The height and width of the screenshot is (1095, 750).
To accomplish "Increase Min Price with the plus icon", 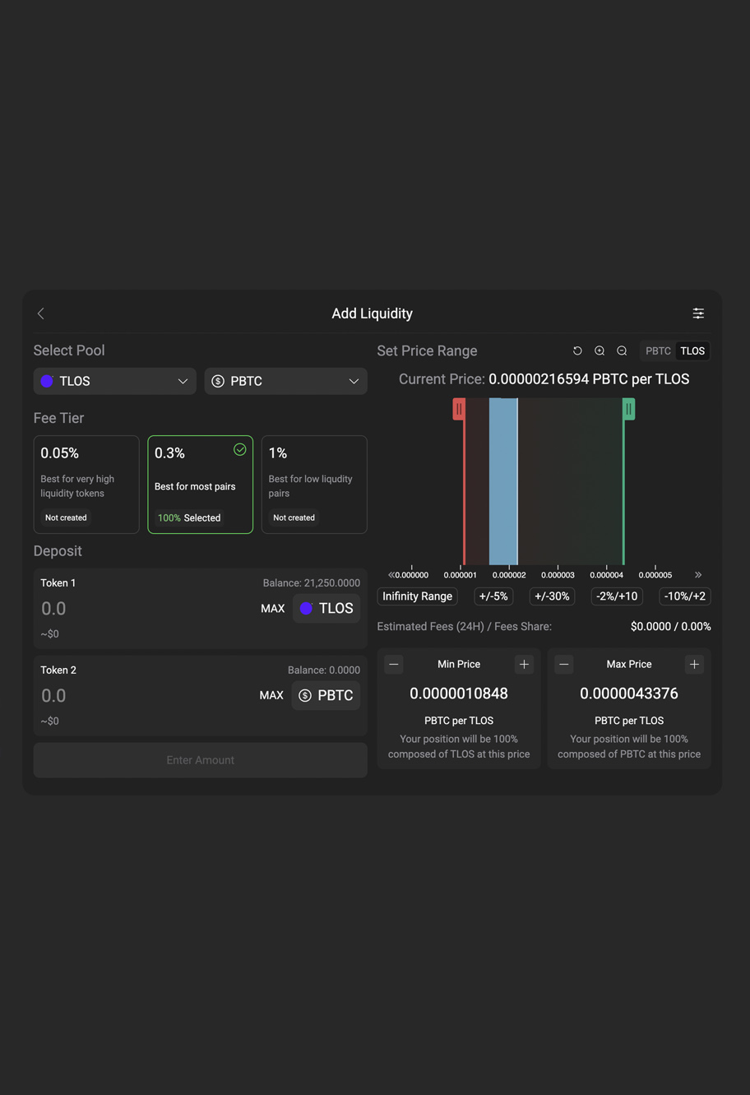I will pos(524,664).
